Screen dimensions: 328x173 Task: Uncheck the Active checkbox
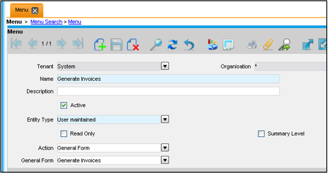coord(64,105)
